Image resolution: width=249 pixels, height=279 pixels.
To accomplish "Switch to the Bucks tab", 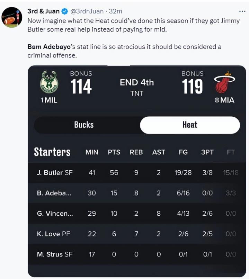I will pyautogui.click(x=84, y=125).
